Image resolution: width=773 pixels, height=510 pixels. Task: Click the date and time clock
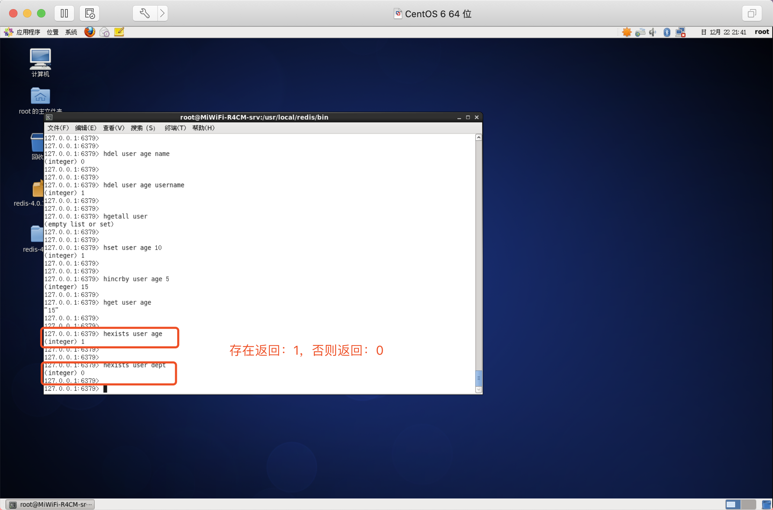coord(723,32)
